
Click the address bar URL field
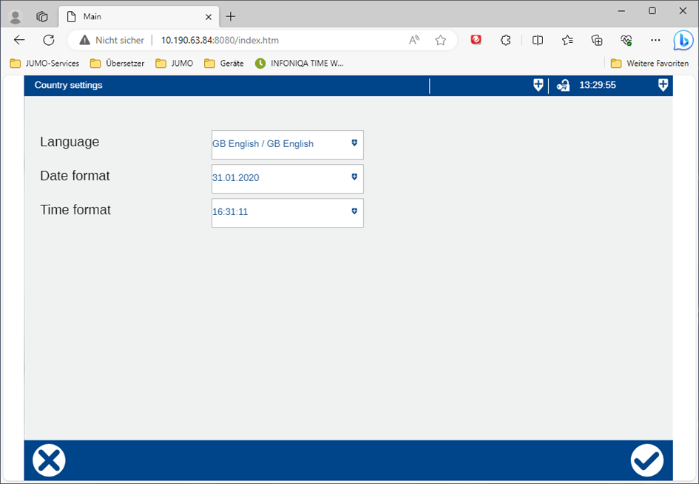click(x=281, y=40)
